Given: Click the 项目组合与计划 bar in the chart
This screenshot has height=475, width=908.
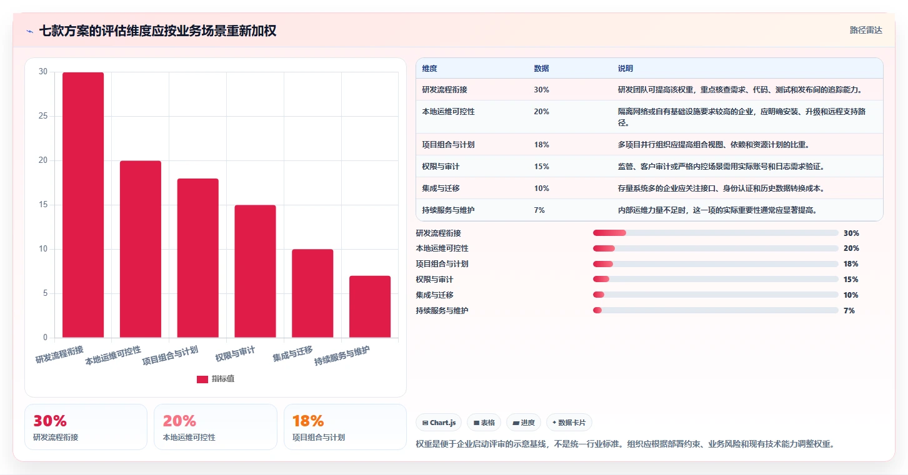Looking at the screenshot, I should pyautogui.click(x=198, y=258).
